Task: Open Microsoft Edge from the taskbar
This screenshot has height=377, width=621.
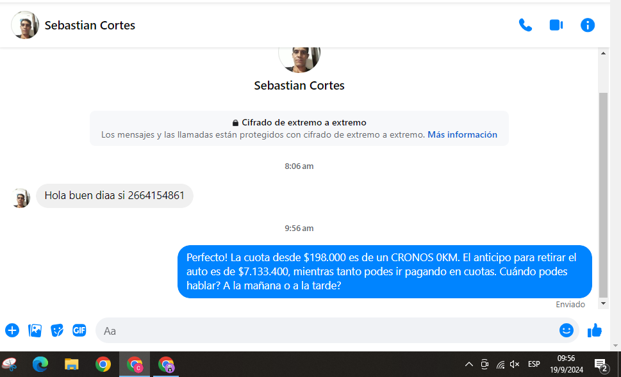Action: [x=40, y=364]
